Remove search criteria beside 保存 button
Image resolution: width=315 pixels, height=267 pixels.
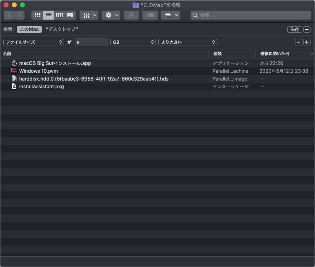pos(307,29)
